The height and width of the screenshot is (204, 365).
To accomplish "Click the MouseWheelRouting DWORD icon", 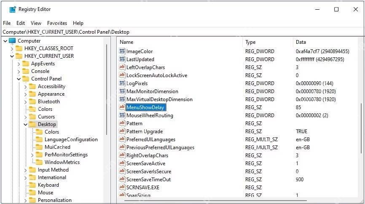I will tap(122, 115).
